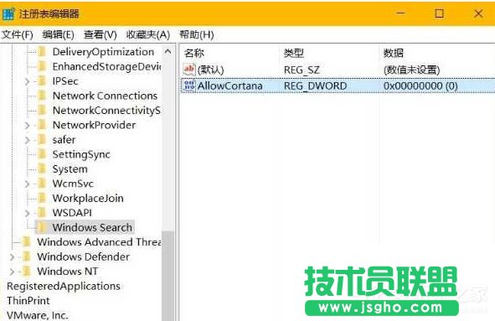The height and width of the screenshot is (321, 495).
Task: Select the WorkplaceJoin key
Action: (x=88, y=198)
